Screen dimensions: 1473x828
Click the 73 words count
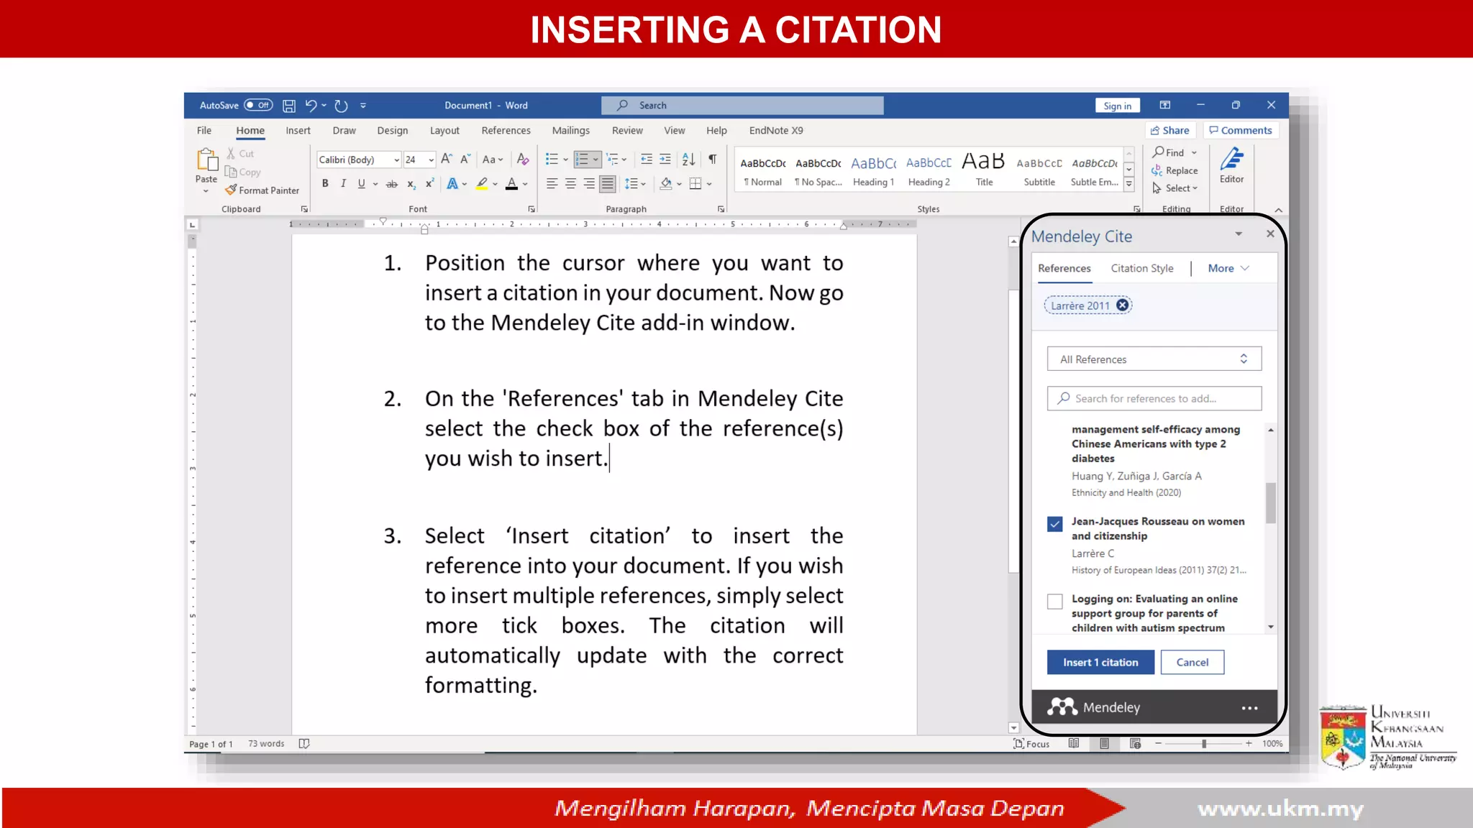coord(266,744)
